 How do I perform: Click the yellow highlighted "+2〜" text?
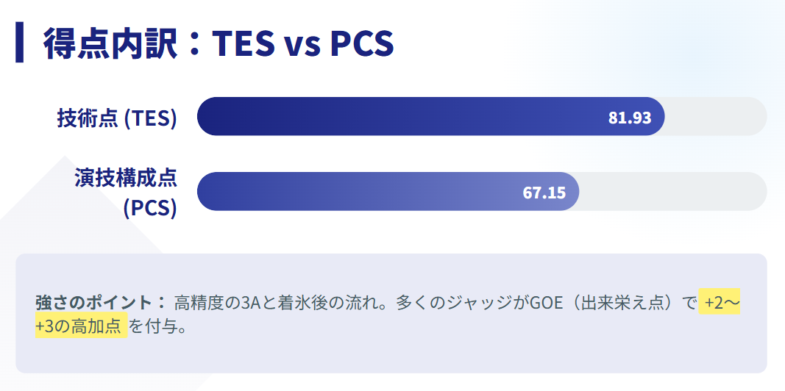(x=721, y=302)
